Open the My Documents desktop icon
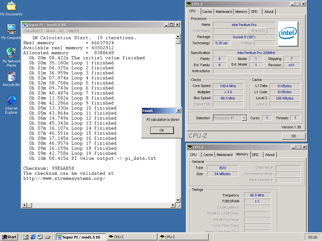The height and width of the screenshot is (241, 322). [x=11, y=8]
